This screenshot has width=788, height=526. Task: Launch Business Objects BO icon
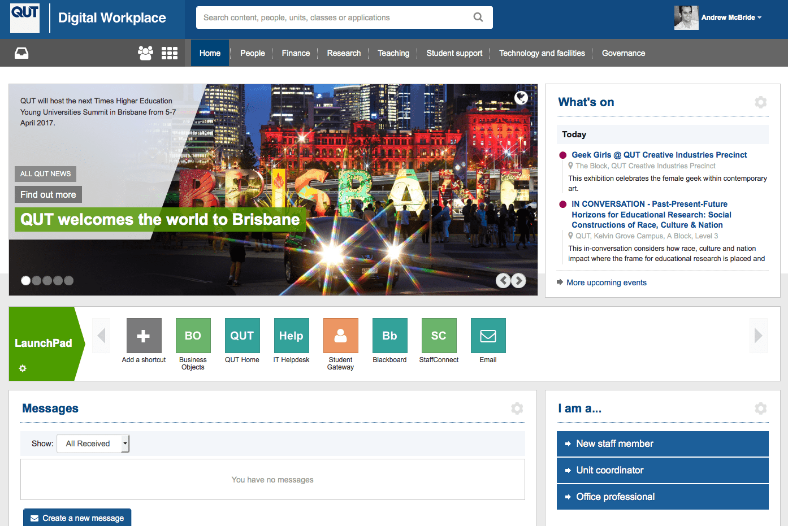(193, 336)
